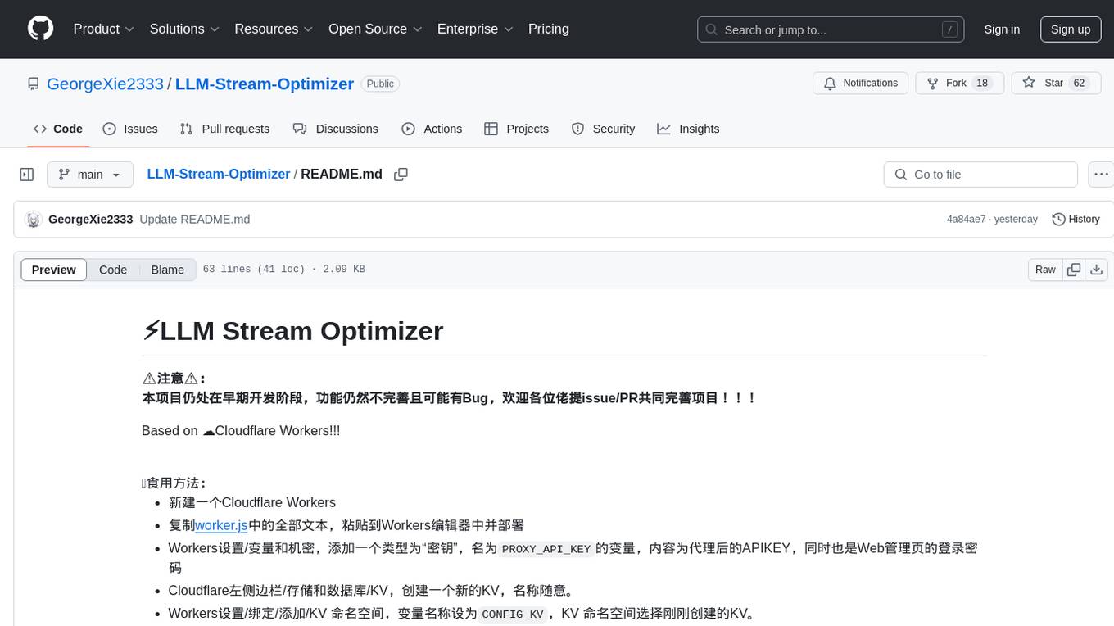1114x626 pixels.
Task: Click the CONFIG_KV code text
Action: coord(513,614)
